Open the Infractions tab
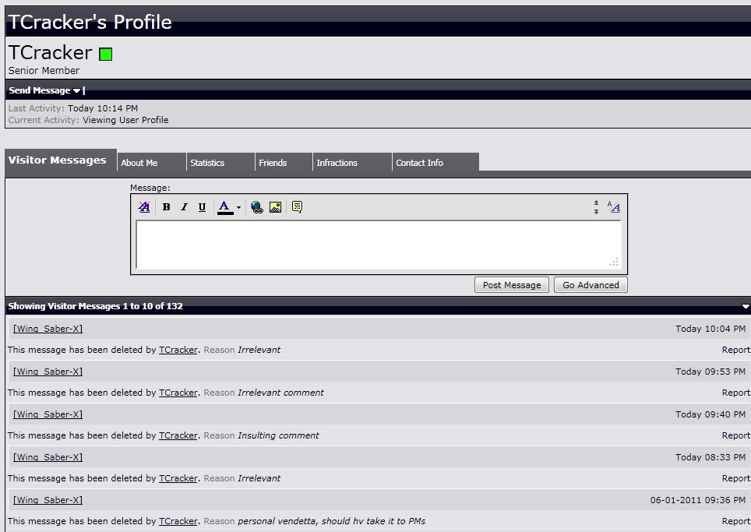Viewport: 751px width, 532px height. [352, 162]
